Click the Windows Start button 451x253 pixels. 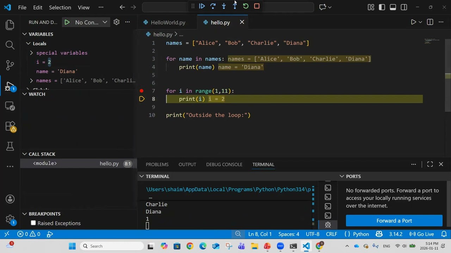(x=72, y=246)
